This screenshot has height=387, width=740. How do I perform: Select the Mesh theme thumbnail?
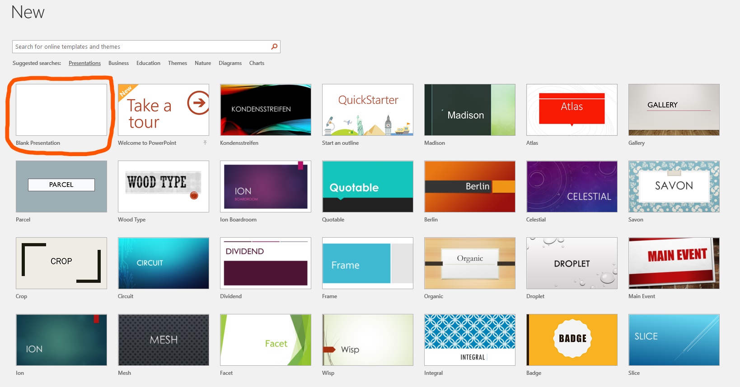coord(164,340)
